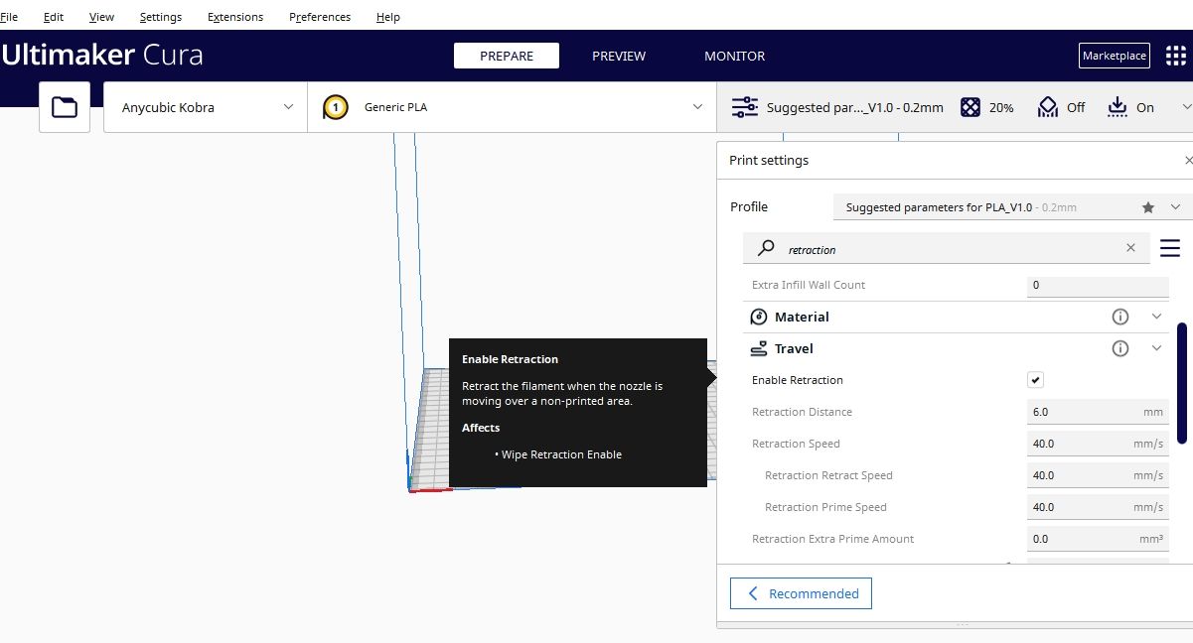
Task: Click the print profile sliders icon
Action: point(745,107)
